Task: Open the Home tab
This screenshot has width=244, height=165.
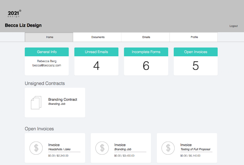Action: [x=49, y=37]
